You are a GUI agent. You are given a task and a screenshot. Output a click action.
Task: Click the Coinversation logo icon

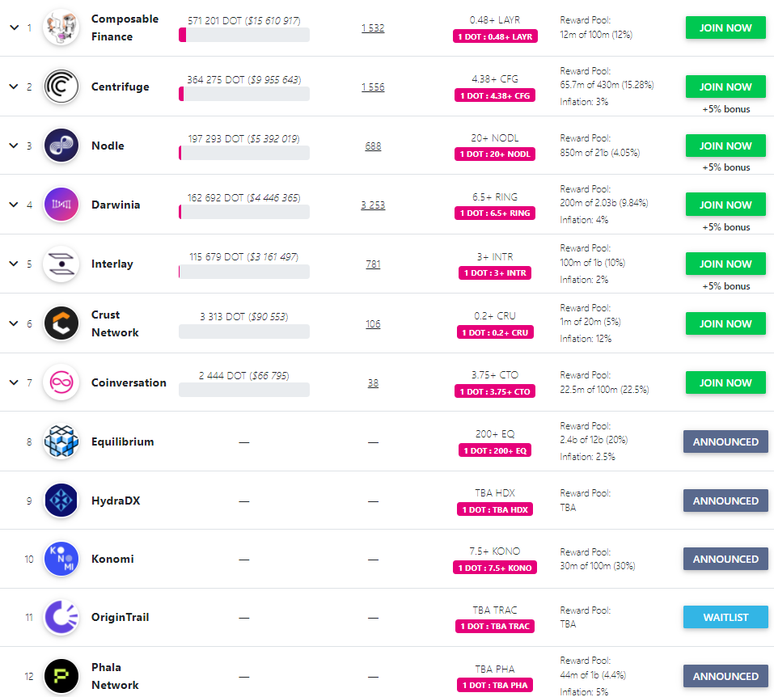[61, 382]
